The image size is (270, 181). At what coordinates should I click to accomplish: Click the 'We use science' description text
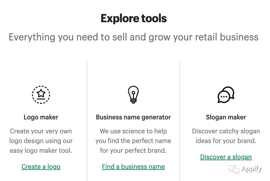[x=133, y=141]
